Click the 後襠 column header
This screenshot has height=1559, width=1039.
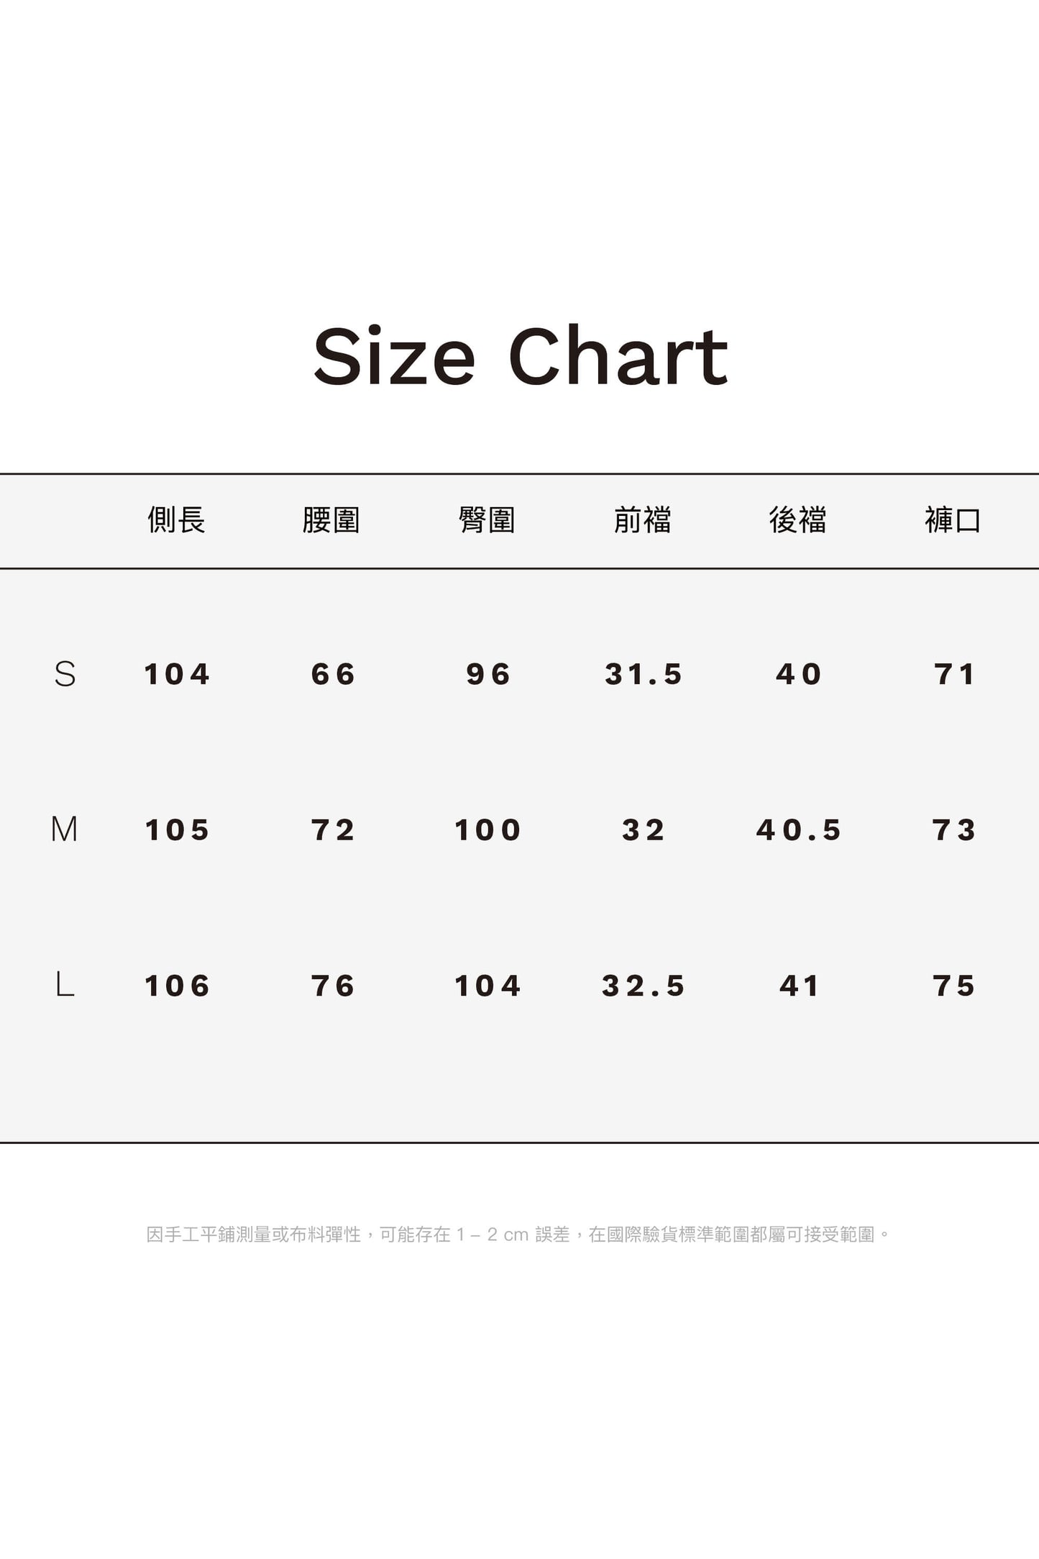(x=797, y=519)
